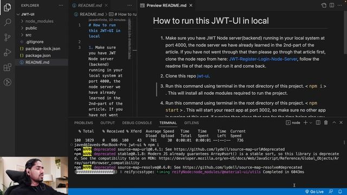
Task: Open preview editor more actions menu
Action: tap(340, 5)
